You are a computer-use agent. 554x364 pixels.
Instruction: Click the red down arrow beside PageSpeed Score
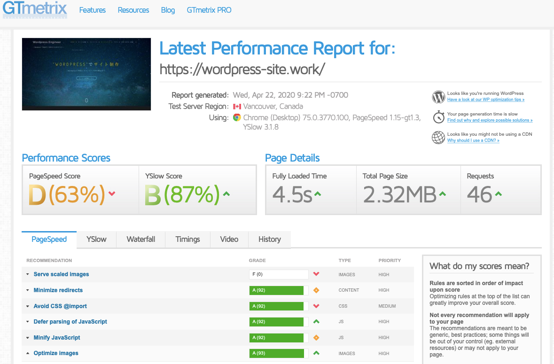click(x=112, y=194)
